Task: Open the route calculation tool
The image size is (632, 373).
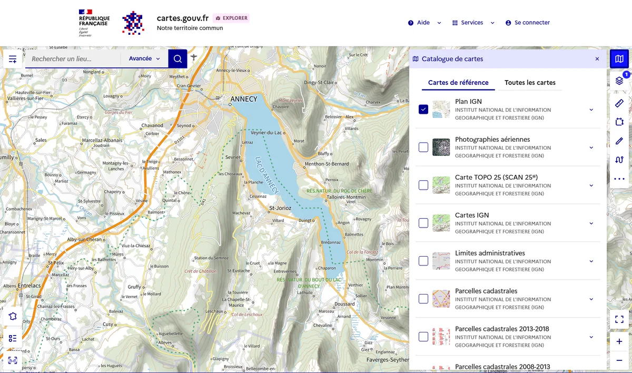Action: [x=619, y=160]
